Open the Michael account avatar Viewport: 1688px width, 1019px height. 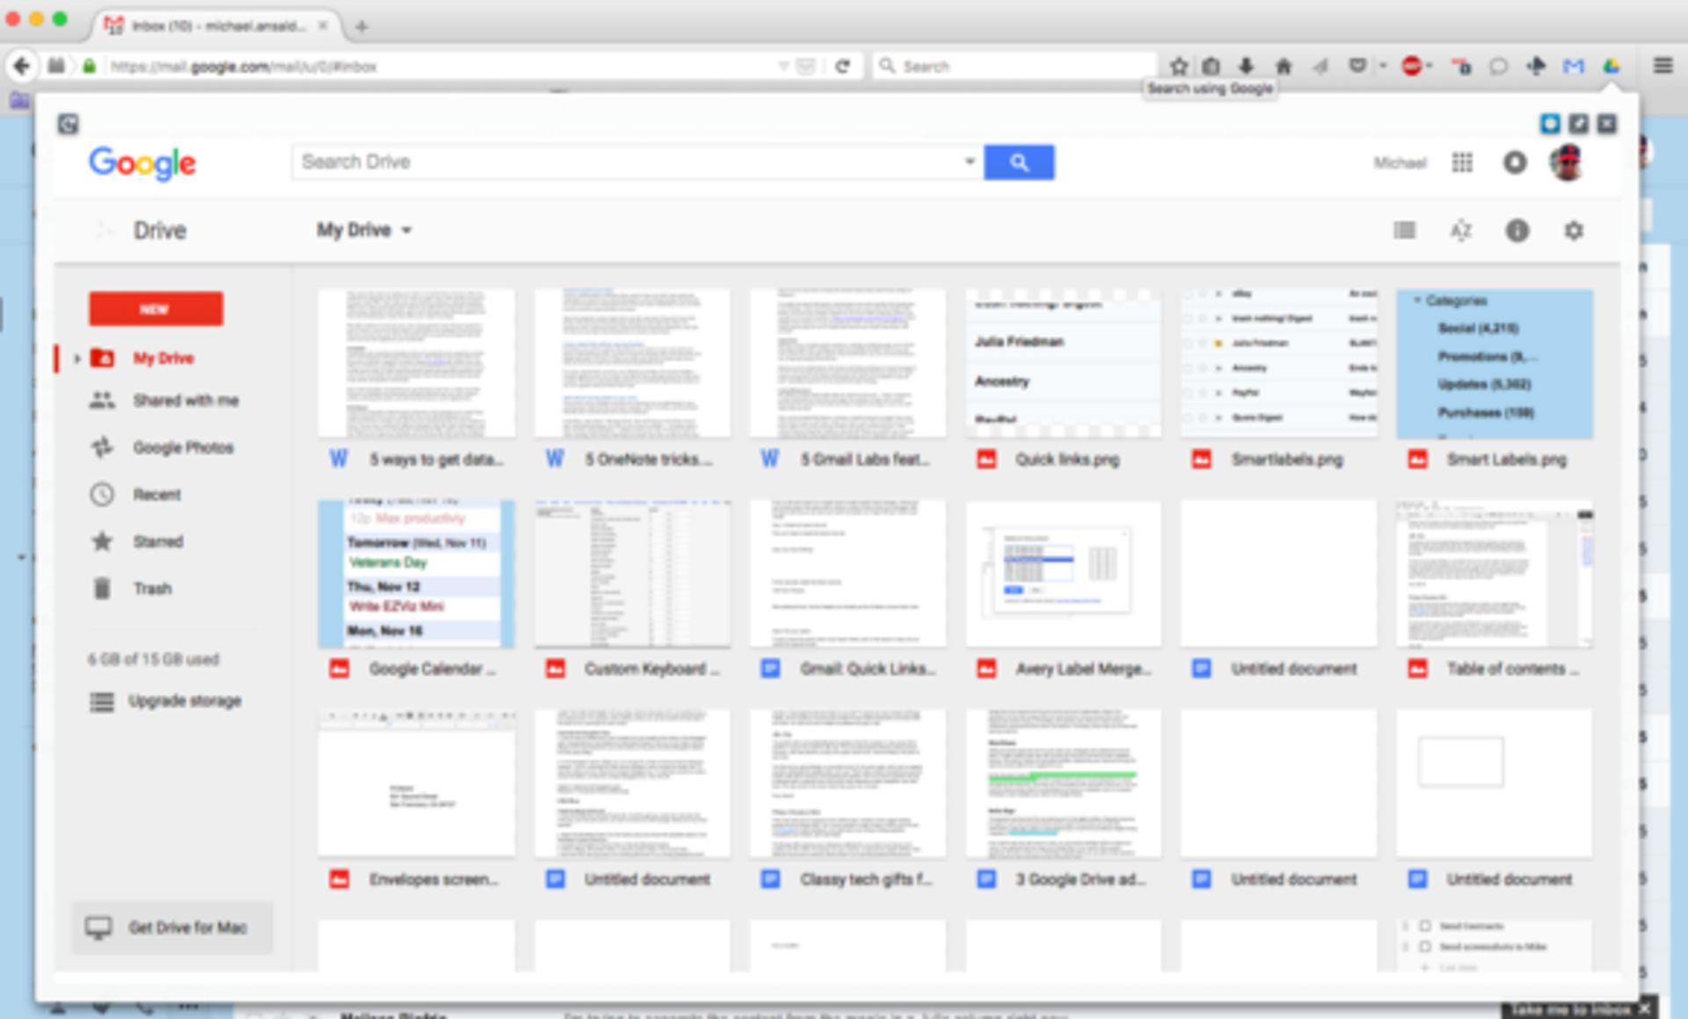(x=1566, y=163)
